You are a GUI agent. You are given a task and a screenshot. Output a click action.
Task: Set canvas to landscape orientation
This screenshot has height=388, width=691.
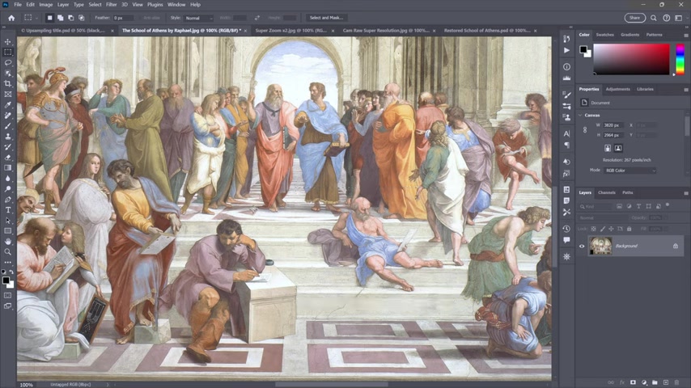[618, 149]
